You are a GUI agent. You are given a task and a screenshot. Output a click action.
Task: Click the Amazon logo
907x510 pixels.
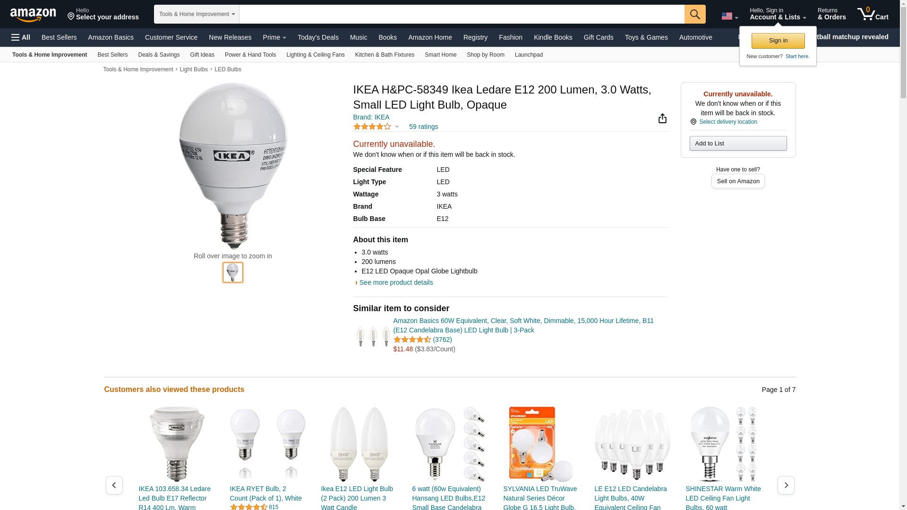pos(33,15)
